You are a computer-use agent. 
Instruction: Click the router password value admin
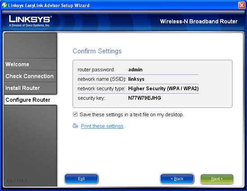point(135,69)
